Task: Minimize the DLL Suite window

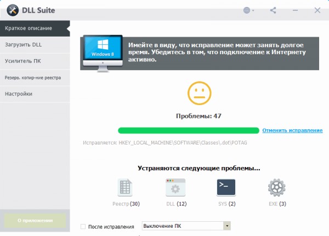Action: (295, 10)
